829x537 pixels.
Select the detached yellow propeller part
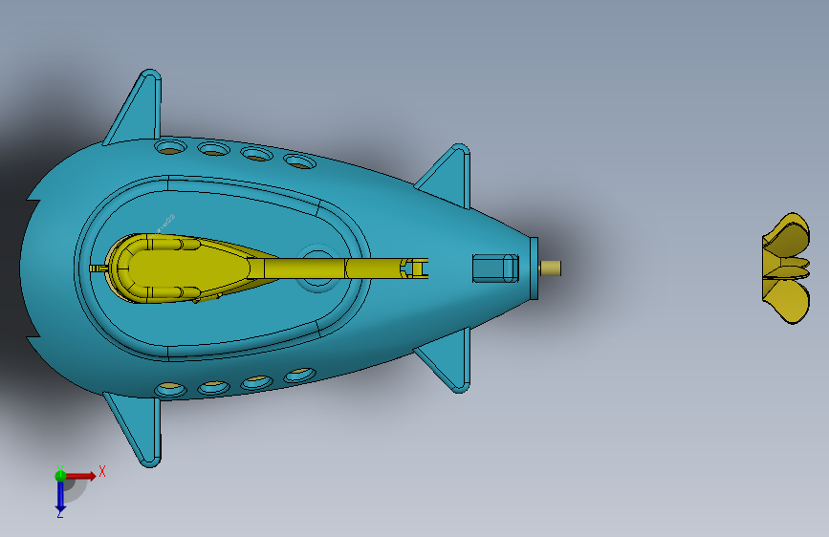pyautogui.click(x=786, y=268)
